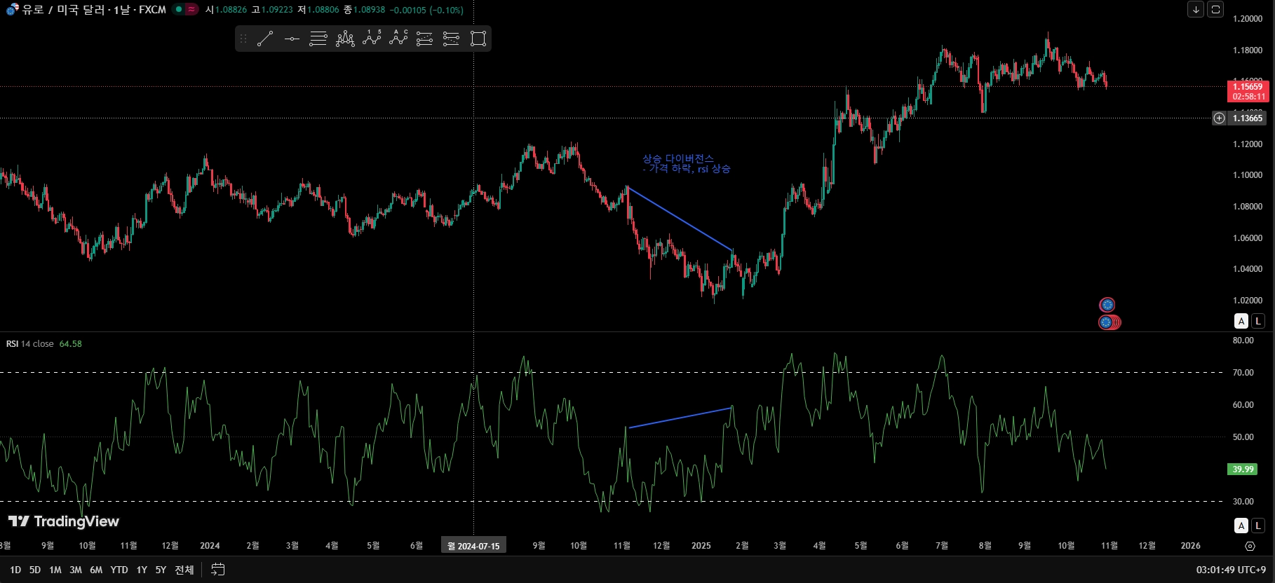The width and height of the screenshot is (1275, 583).
Task: Select the 상승 다이버전스 text annotation
Action: click(687, 164)
